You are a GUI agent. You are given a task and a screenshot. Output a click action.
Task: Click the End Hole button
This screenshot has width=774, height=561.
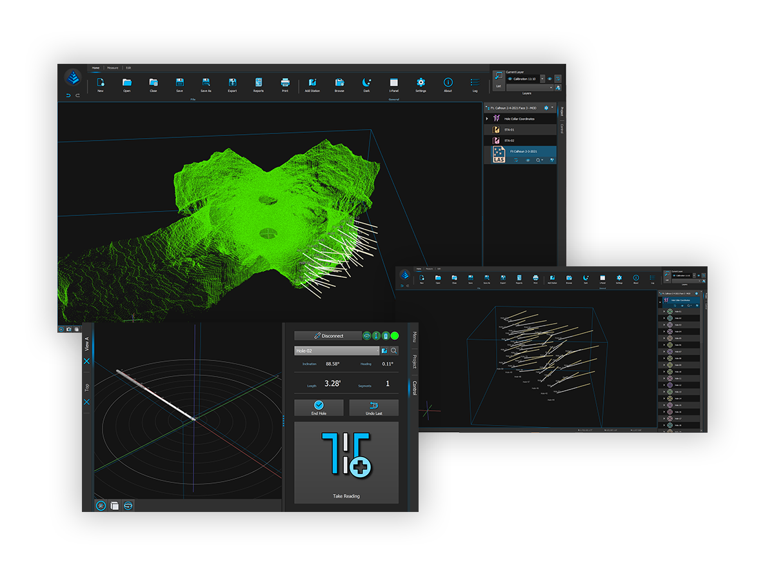[319, 408]
